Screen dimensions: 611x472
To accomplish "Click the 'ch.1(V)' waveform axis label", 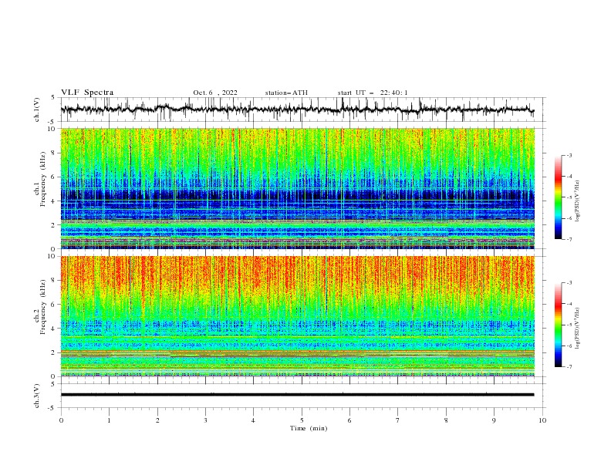I will pos(37,110).
